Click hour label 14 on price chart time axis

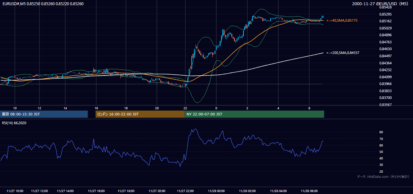65,108
